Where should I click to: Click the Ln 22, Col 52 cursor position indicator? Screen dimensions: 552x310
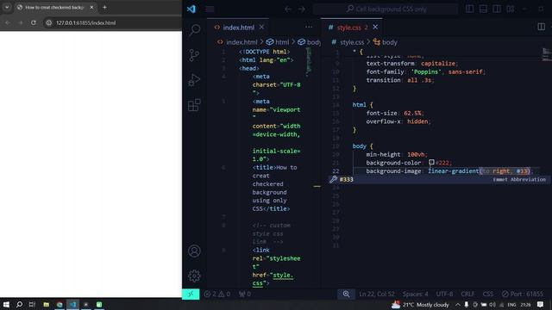pos(377,294)
